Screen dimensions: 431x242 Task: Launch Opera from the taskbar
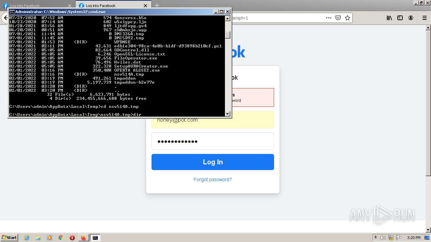pyautogui.click(x=72, y=238)
